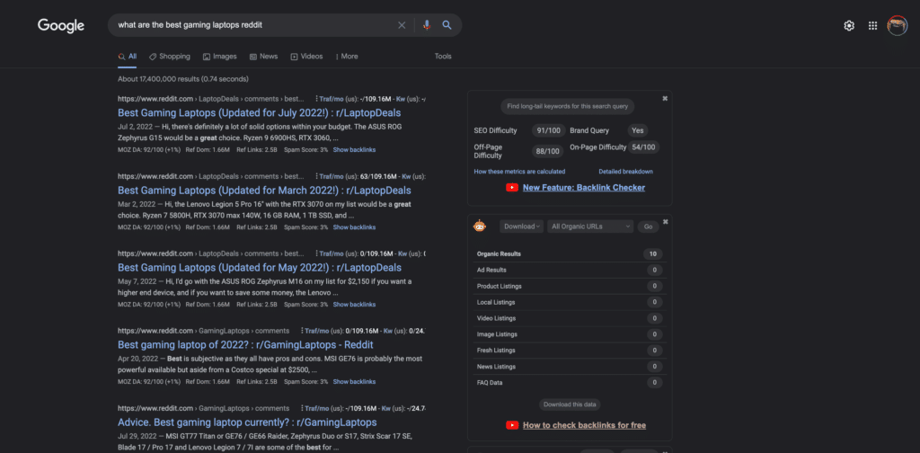Click the 88/100 Off-Page Difficulty score
Viewport: 920px width, 453px height.
(549, 151)
